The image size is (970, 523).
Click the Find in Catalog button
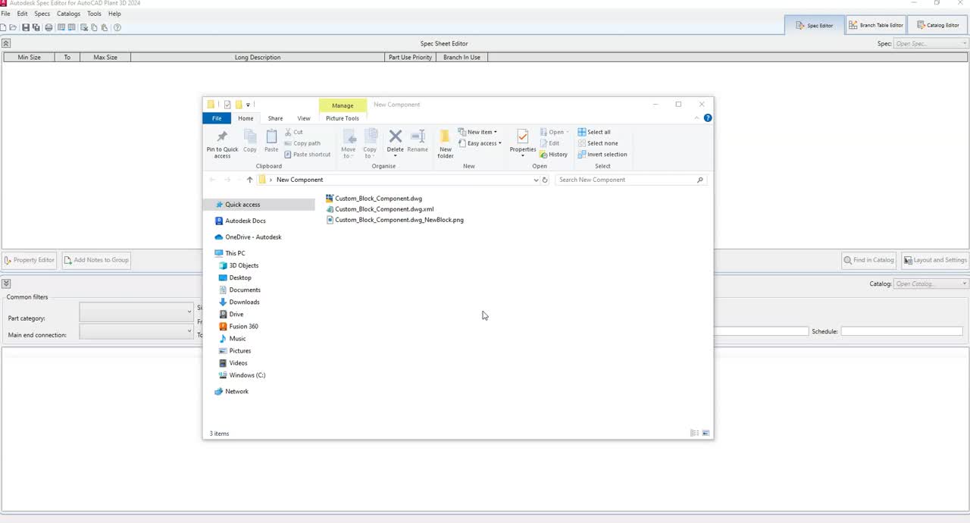coord(869,260)
